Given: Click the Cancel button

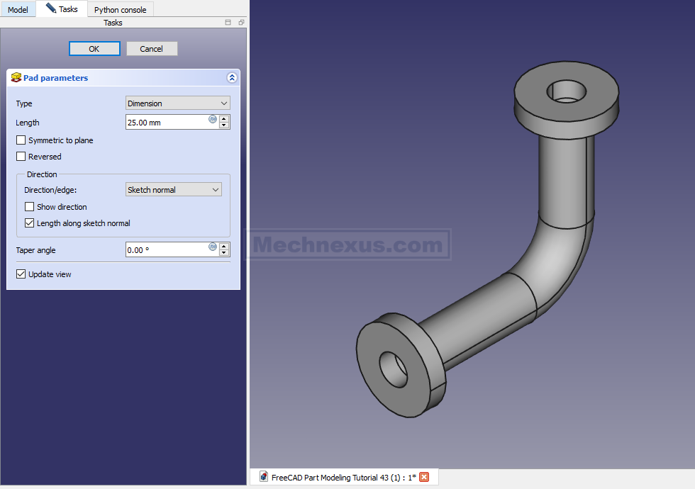Looking at the screenshot, I should (x=152, y=49).
